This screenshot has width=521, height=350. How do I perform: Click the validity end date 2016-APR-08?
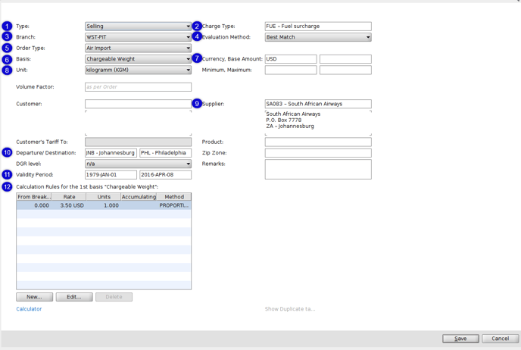tap(166, 175)
